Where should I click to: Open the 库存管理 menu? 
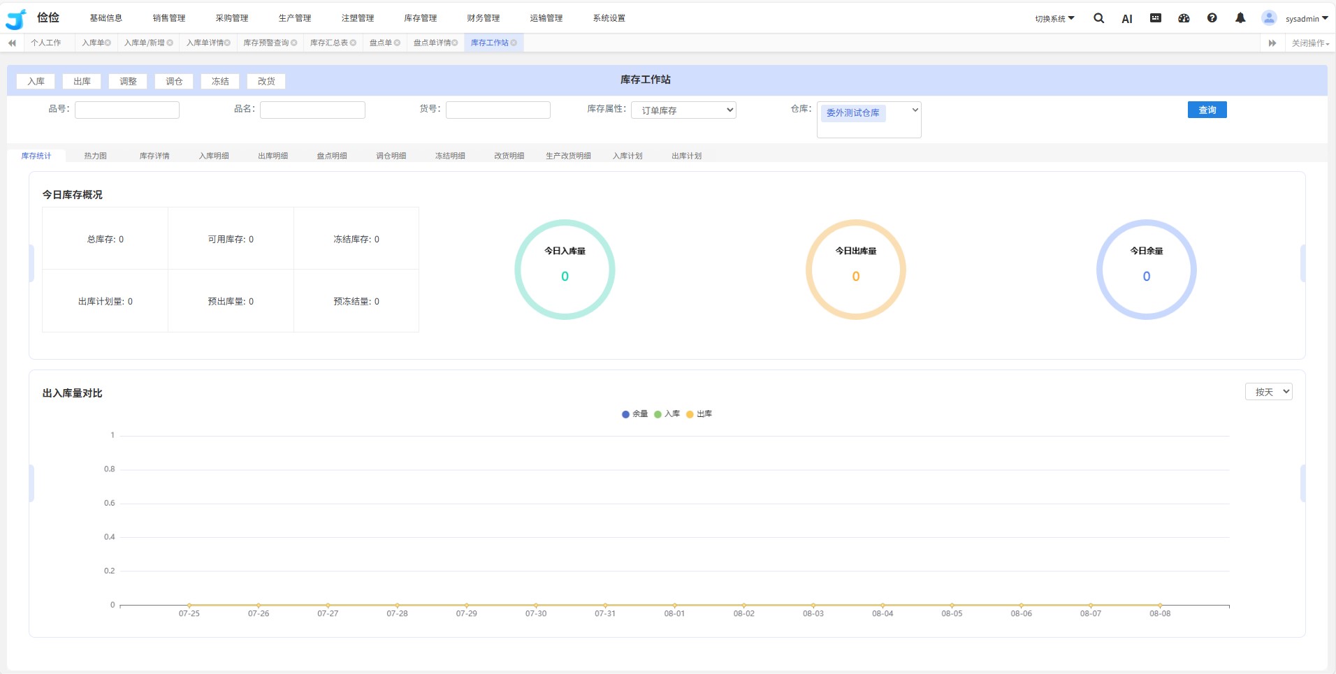click(x=420, y=18)
